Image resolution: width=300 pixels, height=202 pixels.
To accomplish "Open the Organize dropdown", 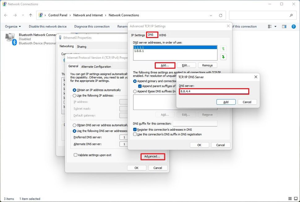I will click(12, 26).
